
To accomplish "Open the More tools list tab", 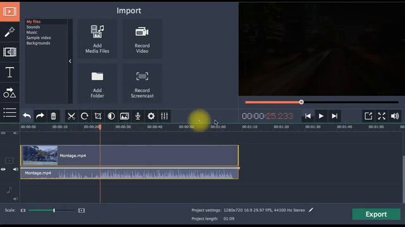I will pyautogui.click(x=9, y=113).
